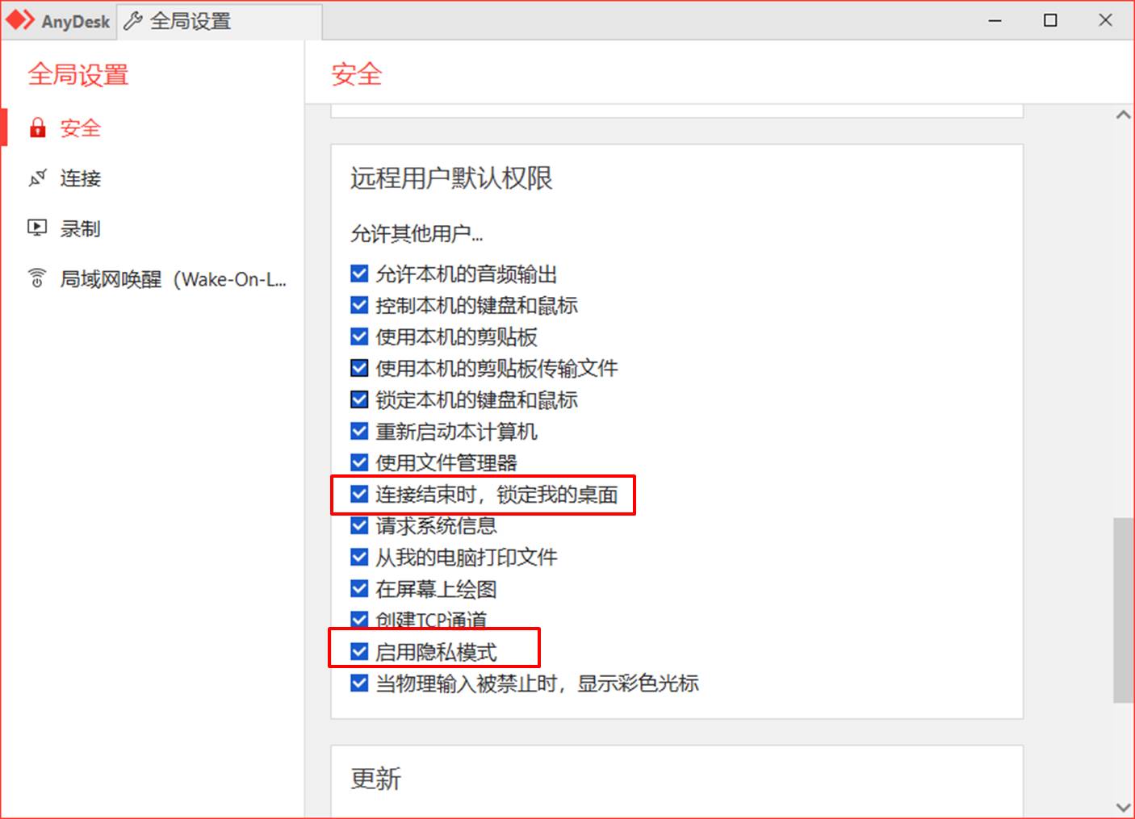Toggle 当物理输入被禁止时，显示彩色光标 checkbox

point(359,683)
